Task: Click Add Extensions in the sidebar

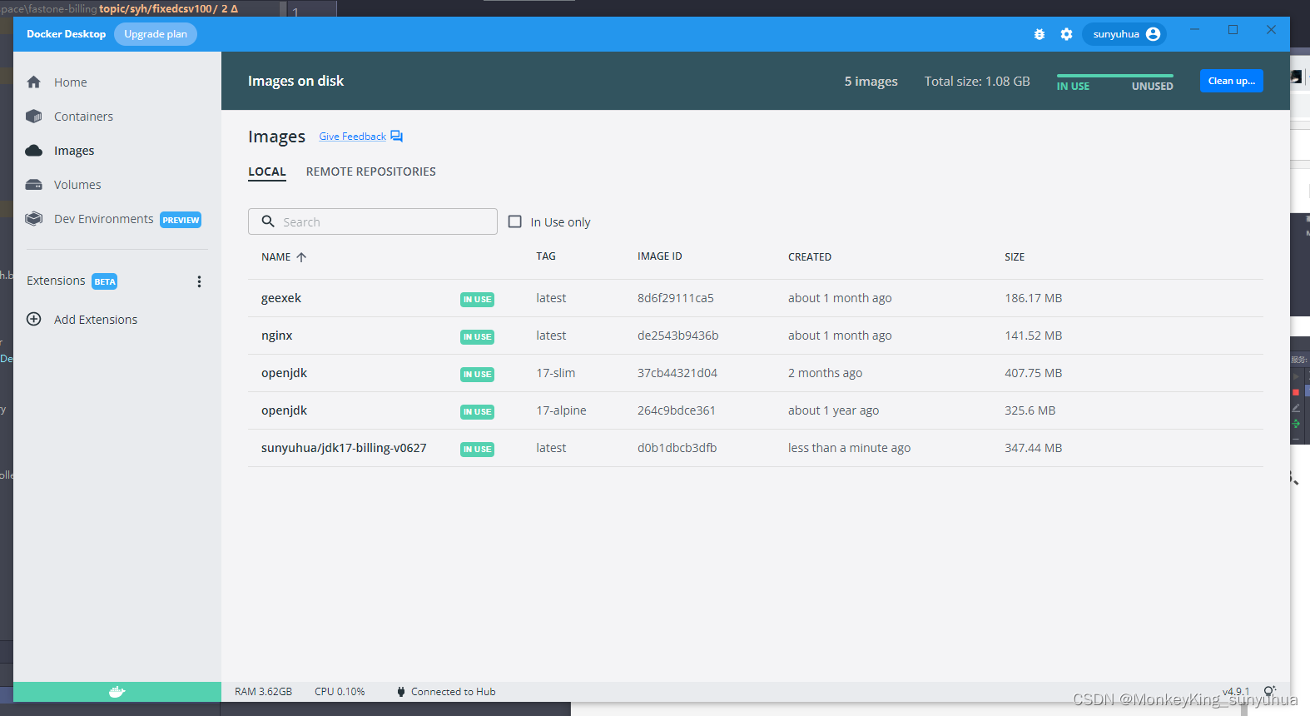Action: pos(96,320)
